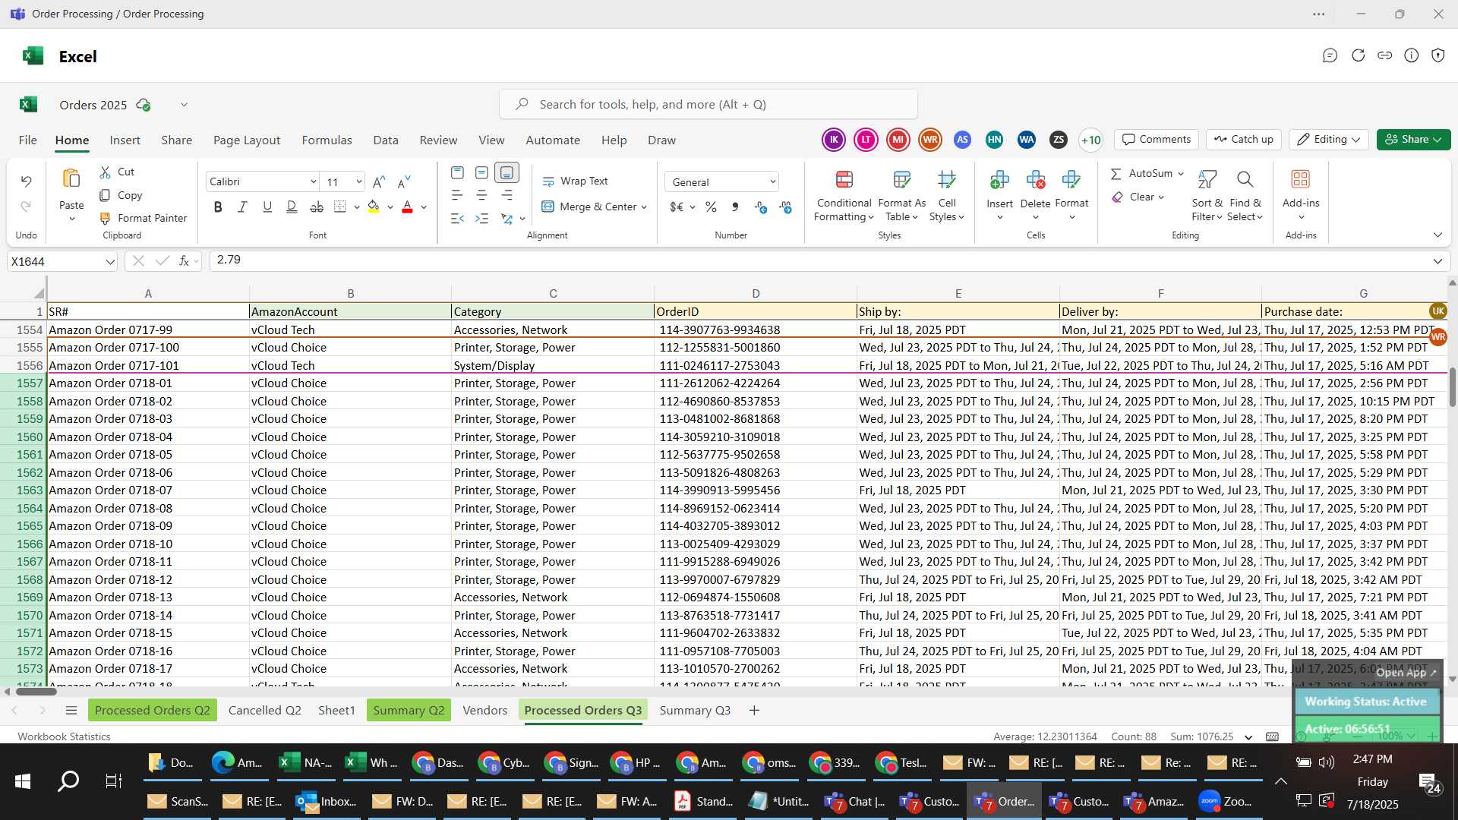Add a new sheet with plus button
Screen dimensions: 1458x820
pyautogui.click(x=754, y=711)
